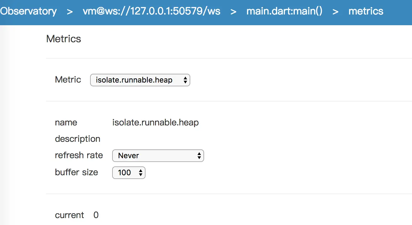Go to the Observatory breadcrumb link

point(28,12)
